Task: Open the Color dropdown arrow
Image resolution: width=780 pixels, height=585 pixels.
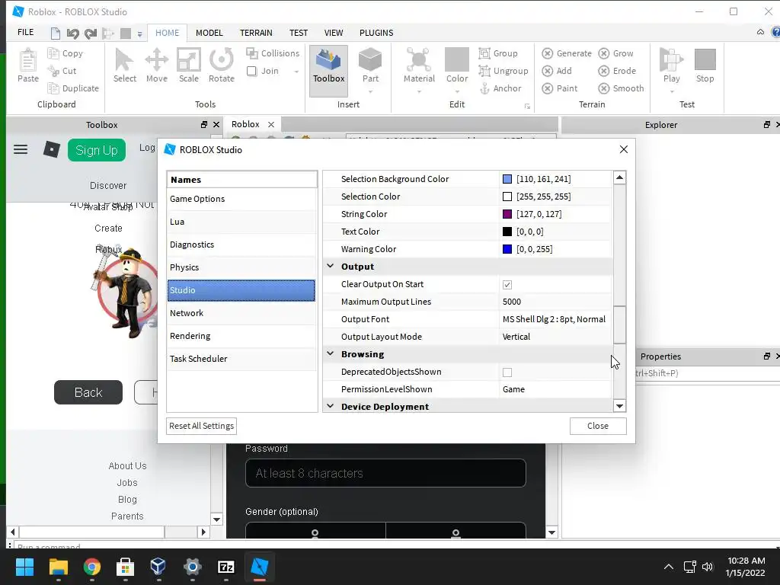Action: [457, 91]
